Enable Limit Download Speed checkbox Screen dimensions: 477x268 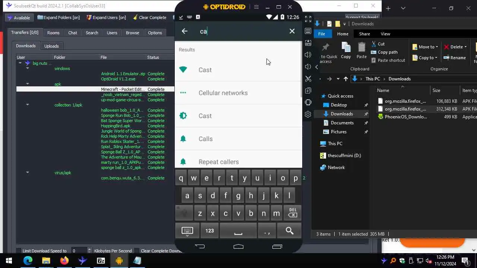pyautogui.click(x=19, y=251)
